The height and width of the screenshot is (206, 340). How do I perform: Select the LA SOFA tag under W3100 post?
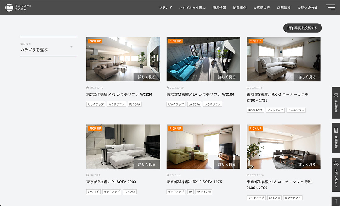coord(194,104)
